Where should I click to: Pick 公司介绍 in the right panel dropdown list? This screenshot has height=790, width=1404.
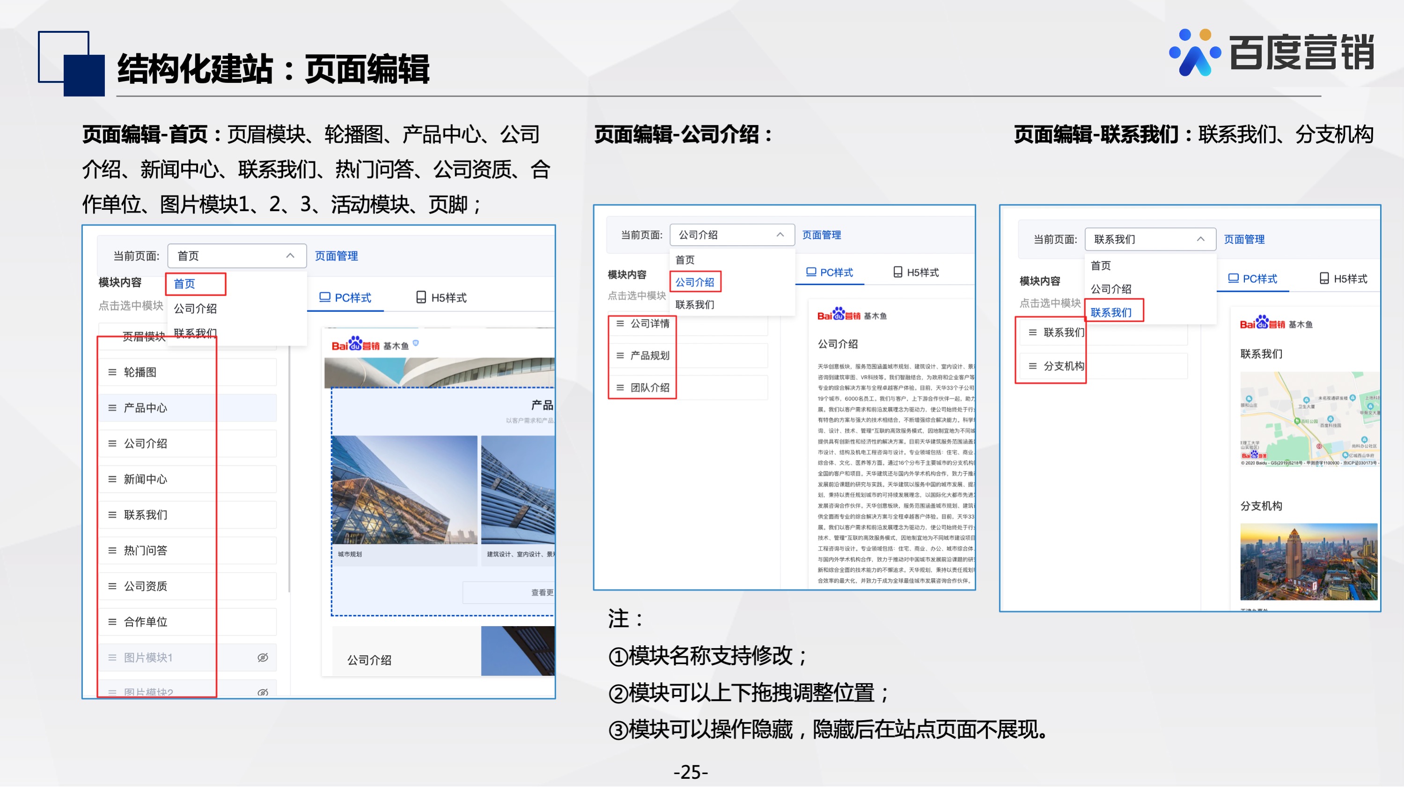pos(1111,289)
